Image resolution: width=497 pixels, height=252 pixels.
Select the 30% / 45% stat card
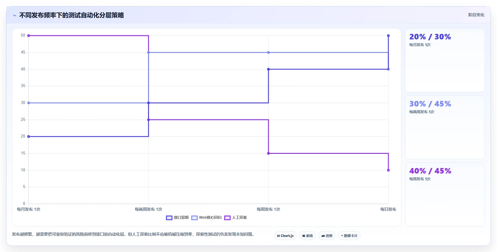click(x=445, y=127)
